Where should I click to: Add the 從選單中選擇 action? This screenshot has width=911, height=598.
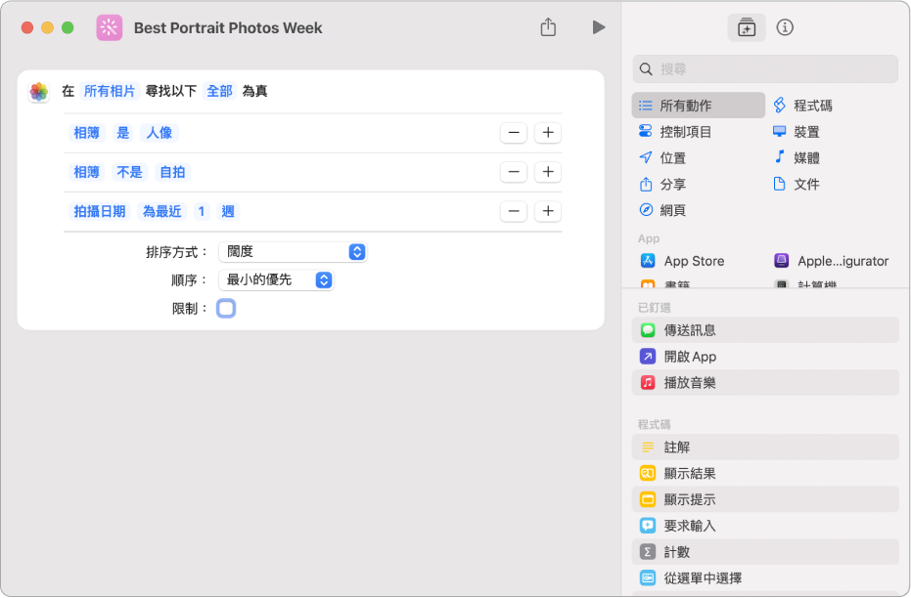pyautogui.click(x=765, y=577)
